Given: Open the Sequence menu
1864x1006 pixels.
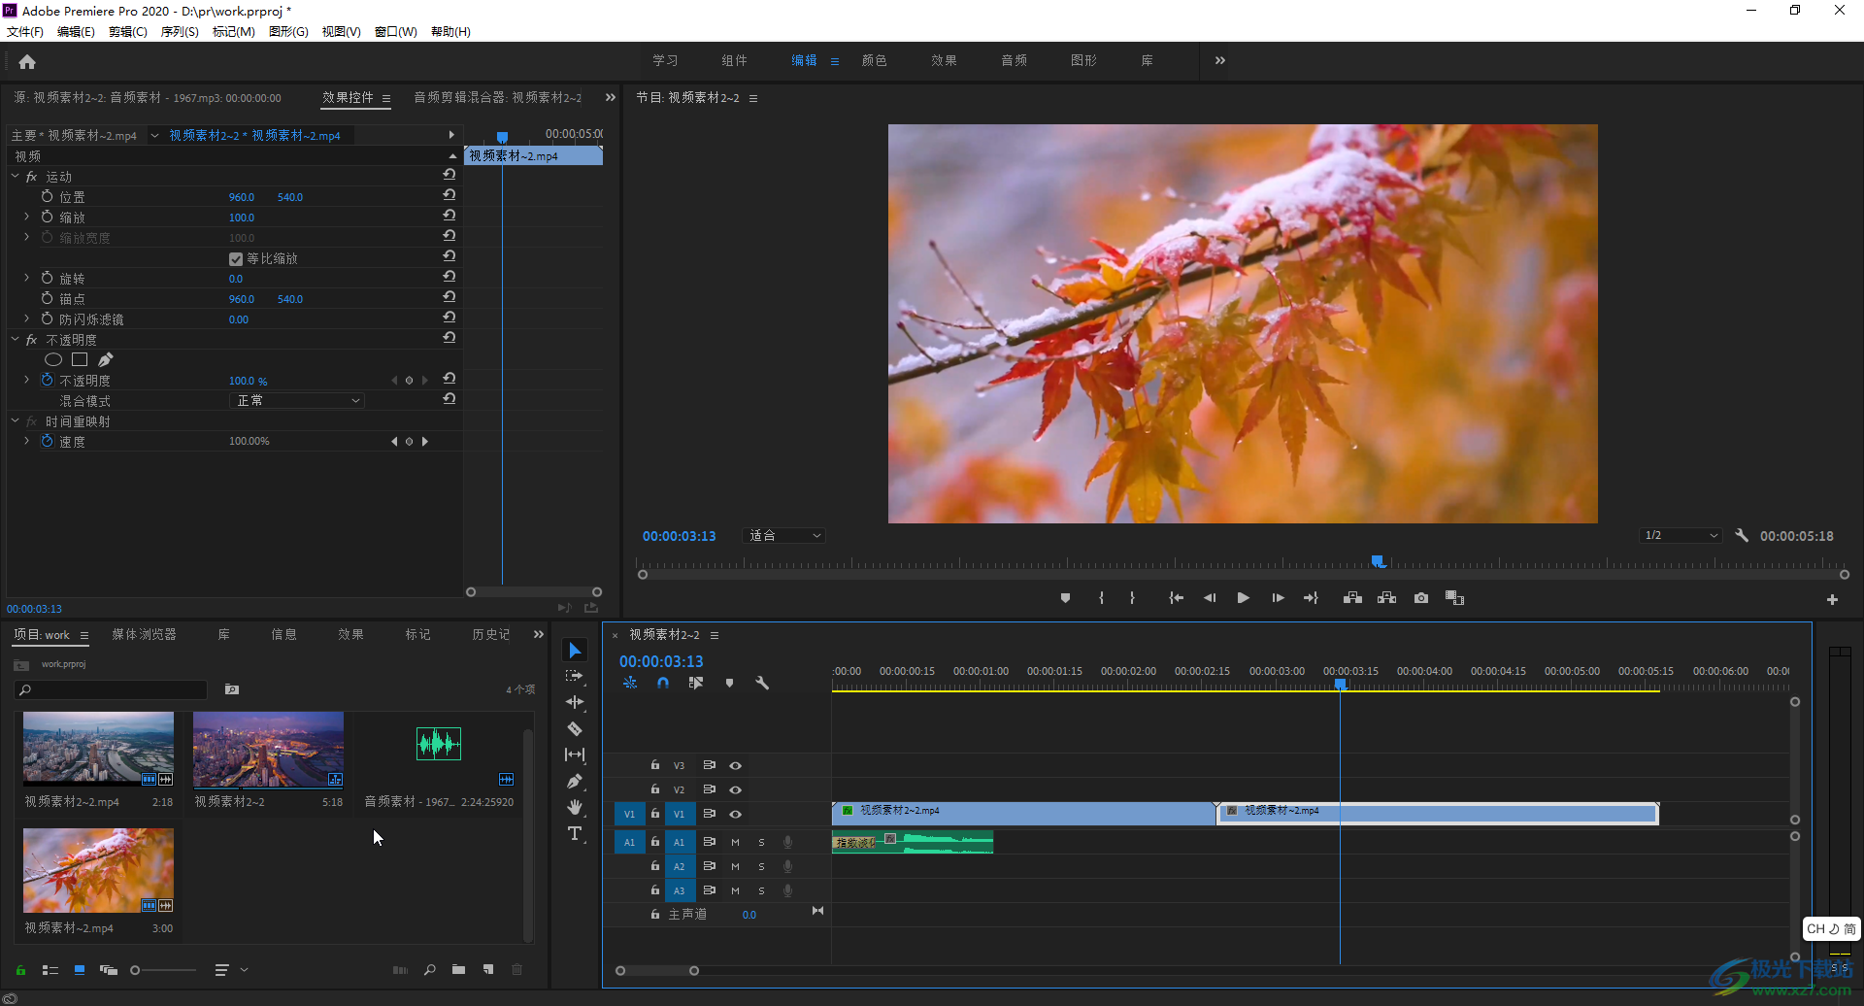Looking at the screenshot, I should point(180,31).
